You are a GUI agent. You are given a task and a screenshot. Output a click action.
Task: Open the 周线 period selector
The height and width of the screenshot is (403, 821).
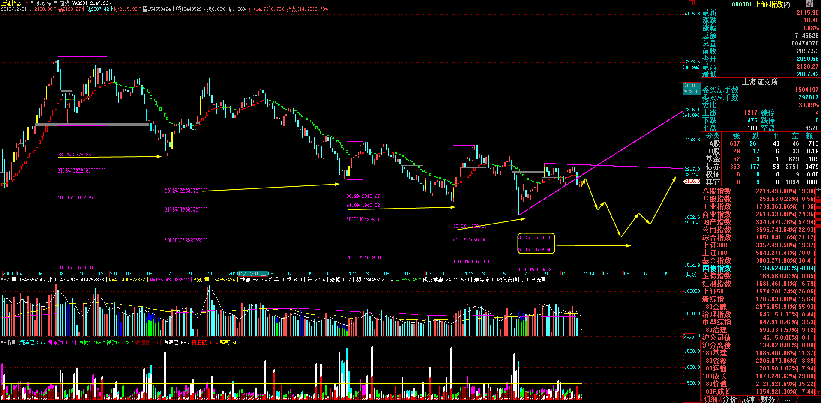[x=691, y=274]
